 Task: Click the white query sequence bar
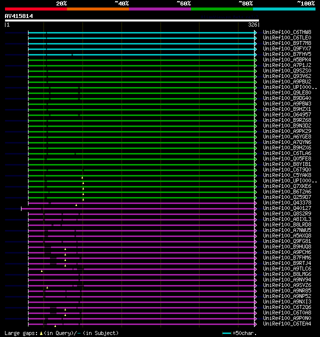132,20
